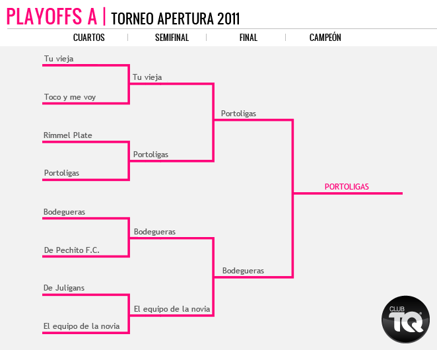437x350 pixels.
Task: Open the FINAL column header
Action: tap(248, 38)
